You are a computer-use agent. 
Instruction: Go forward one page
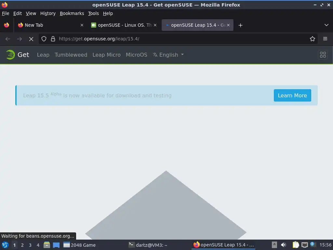pos(20,39)
